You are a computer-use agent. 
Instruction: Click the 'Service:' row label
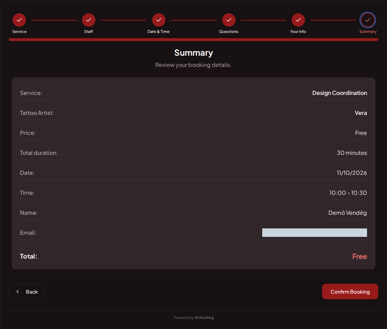(x=31, y=93)
